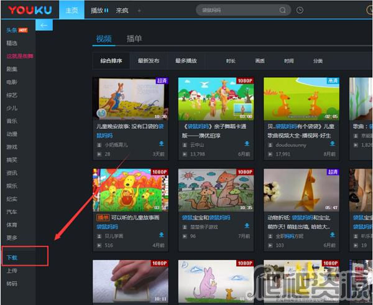Image resolution: width=373 pixels, height=305 pixels.
Task: Download the 儿童晚安故事 video via its download icon
Action: [x=162, y=143]
